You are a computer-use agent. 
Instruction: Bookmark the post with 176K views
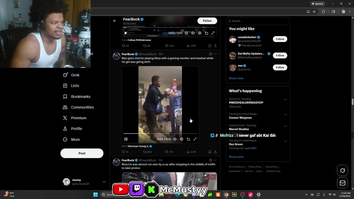click(210, 46)
